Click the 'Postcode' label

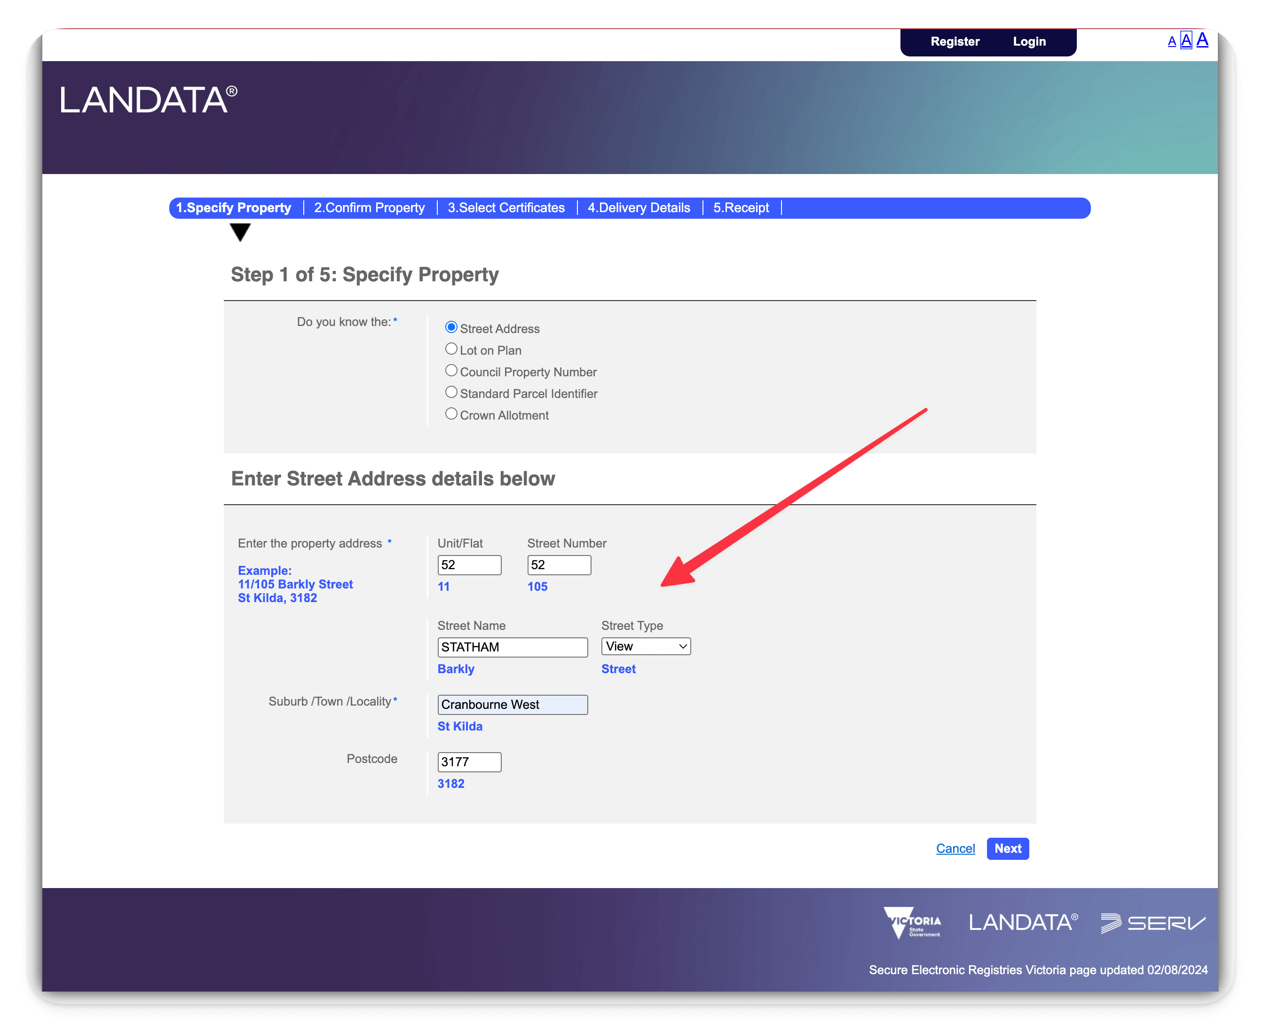(372, 759)
